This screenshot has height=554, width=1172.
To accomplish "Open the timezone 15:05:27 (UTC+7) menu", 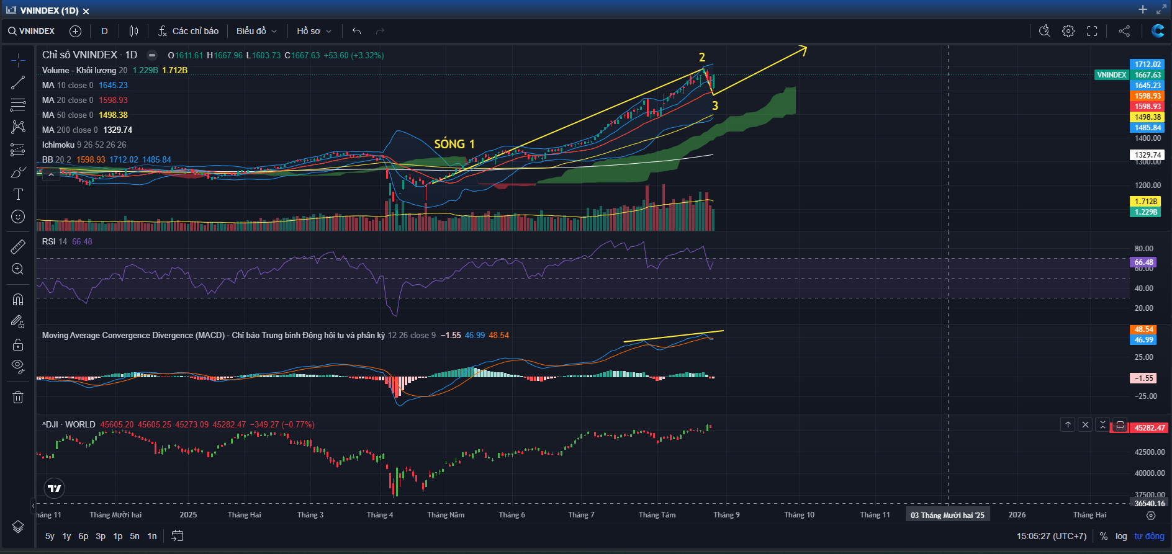I will (1052, 536).
